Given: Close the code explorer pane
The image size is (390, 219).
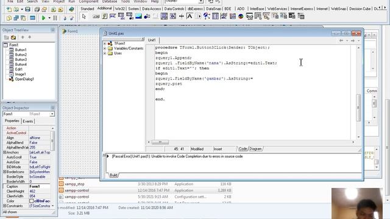Looking at the screenshot, I should (x=143, y=39).
